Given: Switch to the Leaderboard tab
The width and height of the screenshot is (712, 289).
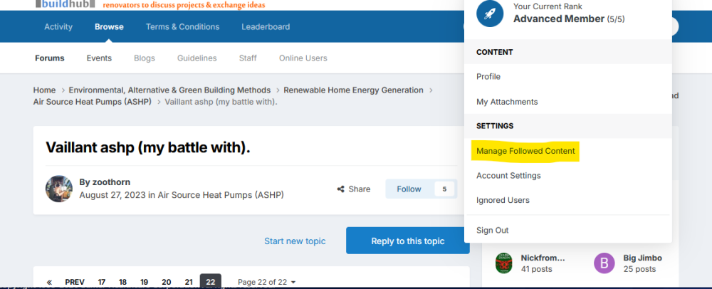Looking at the screenshot, I should tap(265, 27).
